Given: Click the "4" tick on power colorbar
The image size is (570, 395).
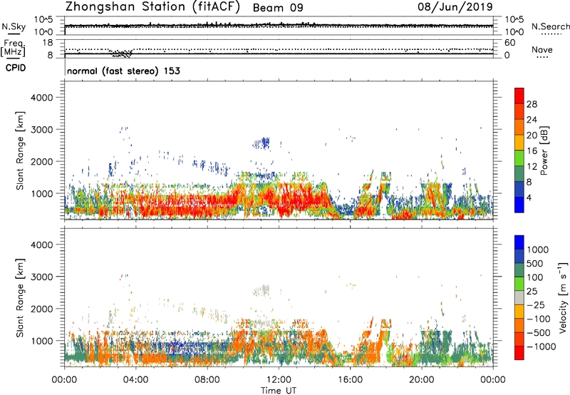Looking at the screenshot, I should point(529,198).
